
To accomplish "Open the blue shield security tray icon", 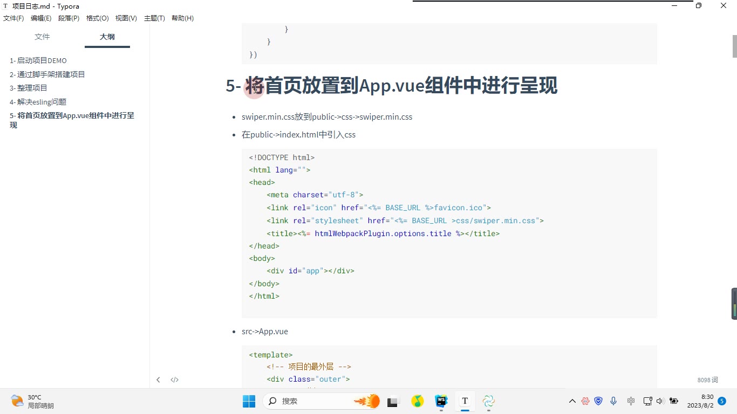I will (x=598, y=401).
